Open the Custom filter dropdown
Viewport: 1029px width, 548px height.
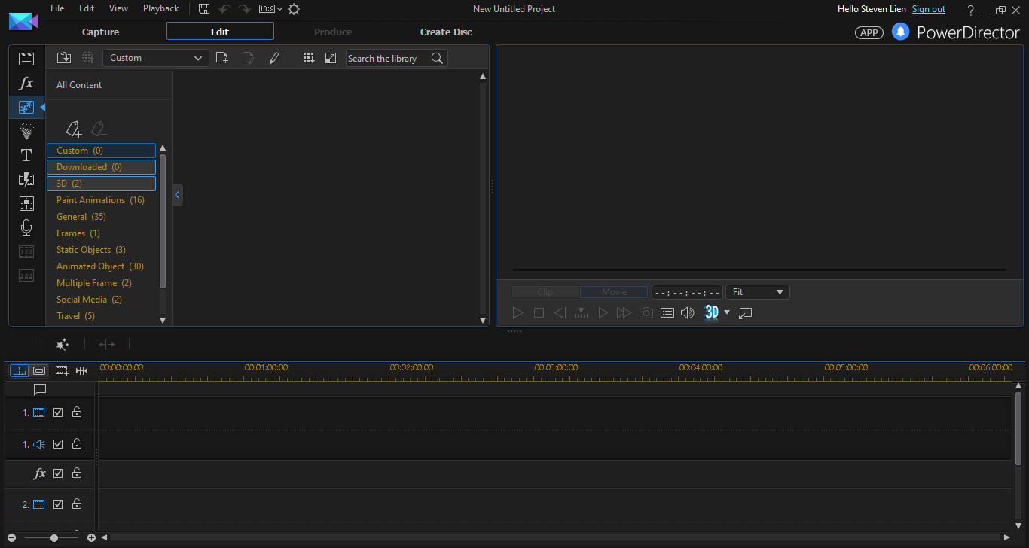point(156,58)
